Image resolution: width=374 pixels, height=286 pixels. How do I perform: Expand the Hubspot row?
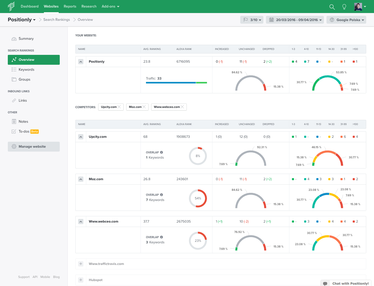pyautogui.click(x=81, y=280)
